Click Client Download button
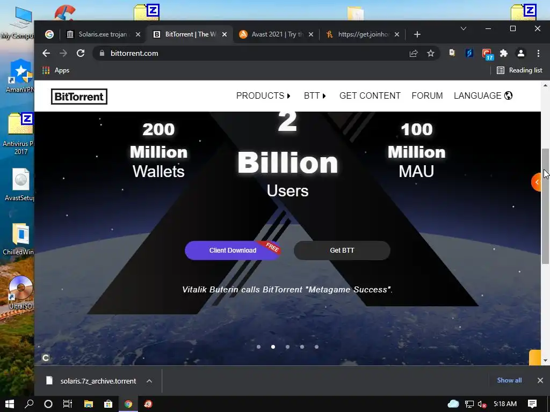The image size is (550, 412). (233, 251)
